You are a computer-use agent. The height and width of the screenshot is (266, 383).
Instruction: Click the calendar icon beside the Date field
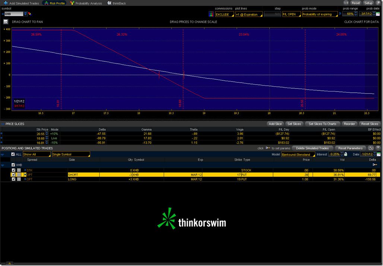pos(379,154)
